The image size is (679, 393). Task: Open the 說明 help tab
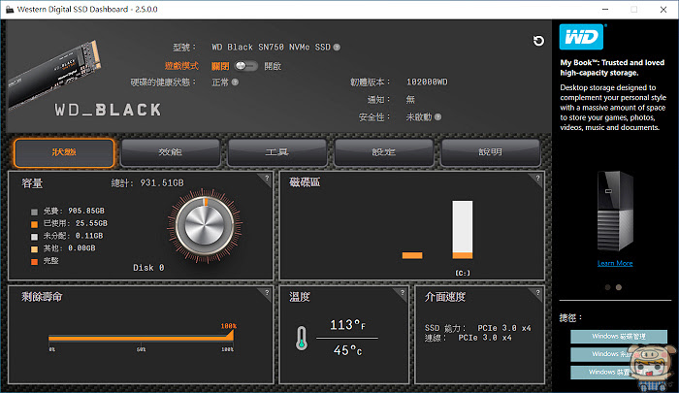(490, 152)
